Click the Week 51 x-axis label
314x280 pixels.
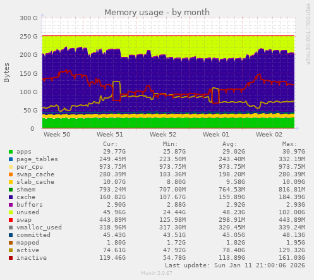[110, 135]
